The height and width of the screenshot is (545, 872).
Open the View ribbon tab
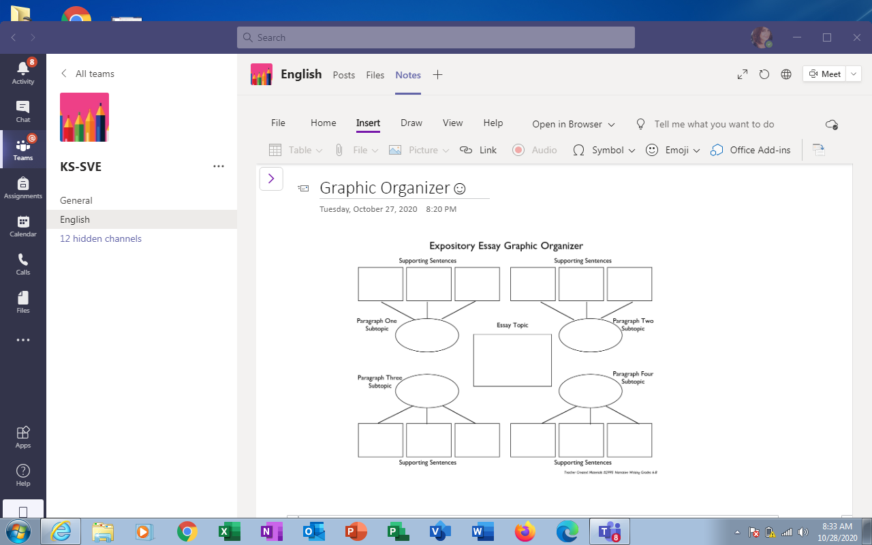453,123
